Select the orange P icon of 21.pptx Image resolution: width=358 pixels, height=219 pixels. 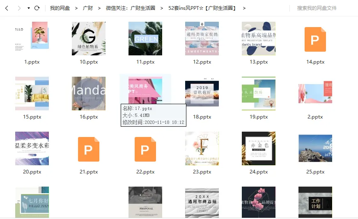tap(89, 149)
